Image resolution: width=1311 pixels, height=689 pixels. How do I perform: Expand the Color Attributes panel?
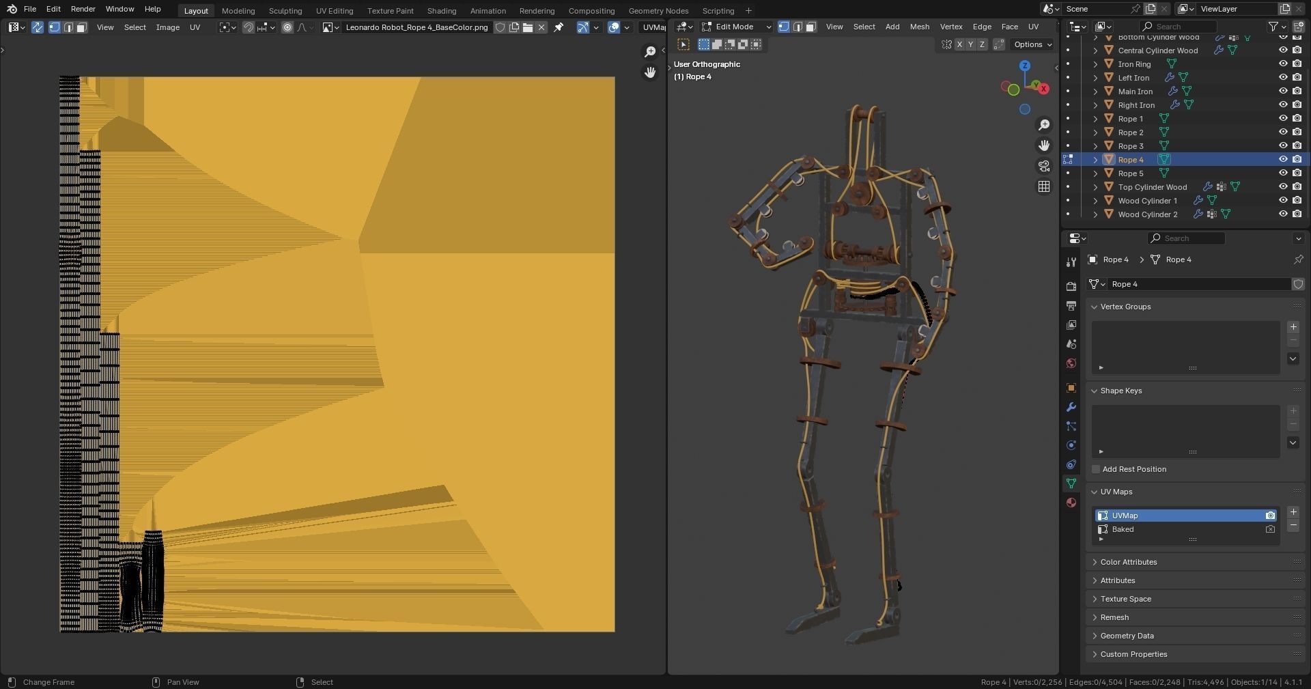[x=1095, y=562]
